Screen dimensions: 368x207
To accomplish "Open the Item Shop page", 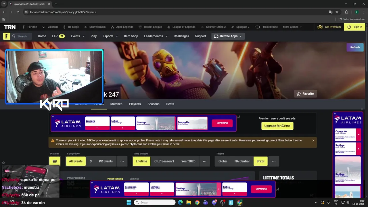I will (x=131, y=36).
